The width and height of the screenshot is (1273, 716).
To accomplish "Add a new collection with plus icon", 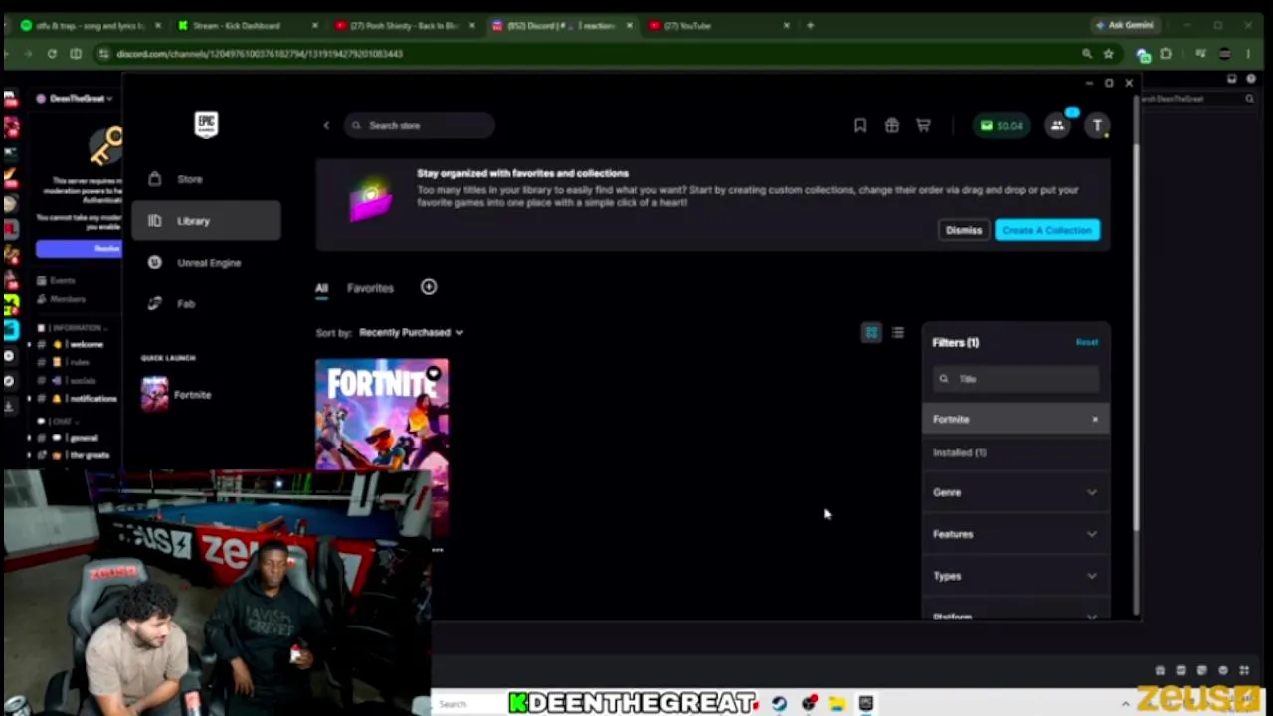I will coord(429,287).
